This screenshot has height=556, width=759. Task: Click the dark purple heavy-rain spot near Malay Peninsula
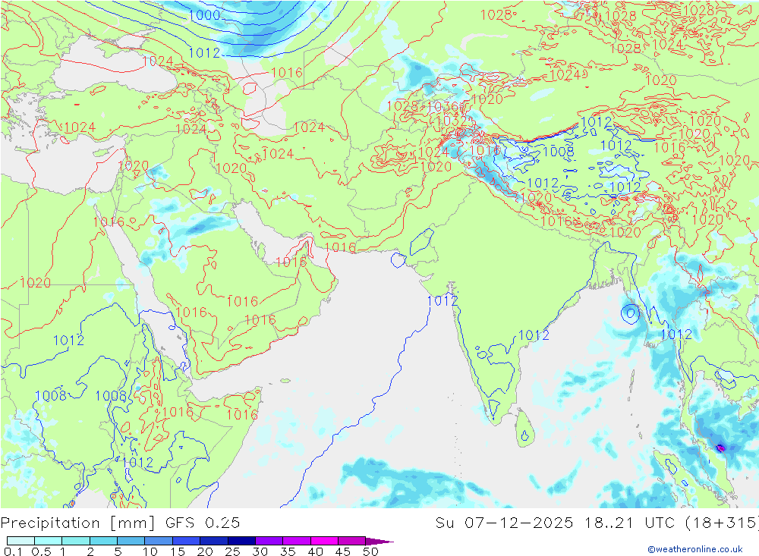(x=720, y=448)
